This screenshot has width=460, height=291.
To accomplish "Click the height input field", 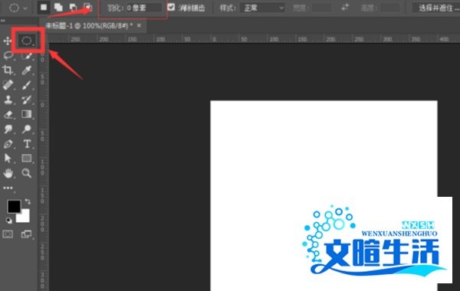I will click(x=389, y=8).
